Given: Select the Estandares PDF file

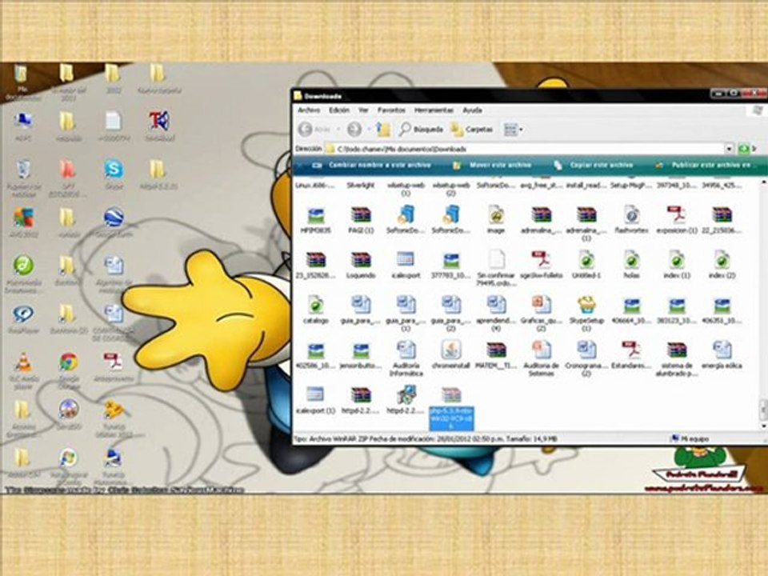Looking at the screenshot, I should (x=631, y=355).
